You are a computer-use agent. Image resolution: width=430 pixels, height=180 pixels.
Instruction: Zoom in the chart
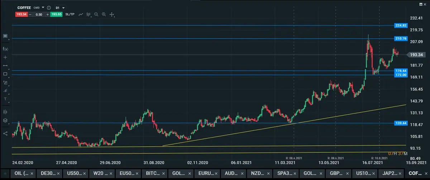point(104,14)
